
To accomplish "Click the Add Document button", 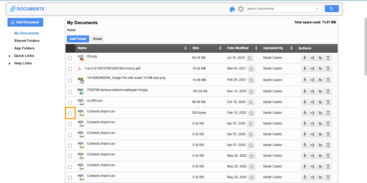I will coord(25,22).
